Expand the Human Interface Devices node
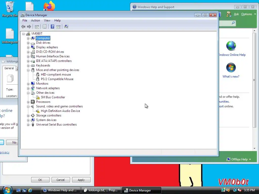This screenshot has height=194, width=259. (28, 57)
